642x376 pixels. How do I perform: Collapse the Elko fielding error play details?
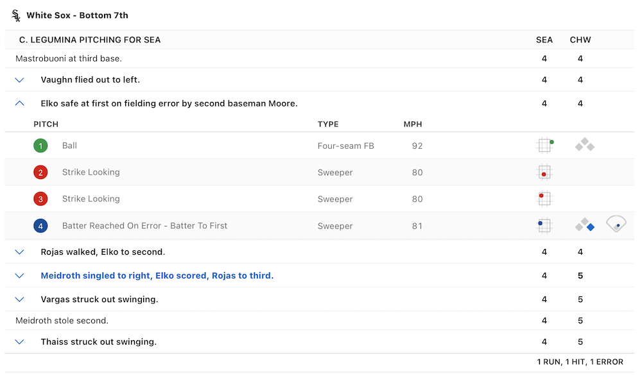[19, 103]
